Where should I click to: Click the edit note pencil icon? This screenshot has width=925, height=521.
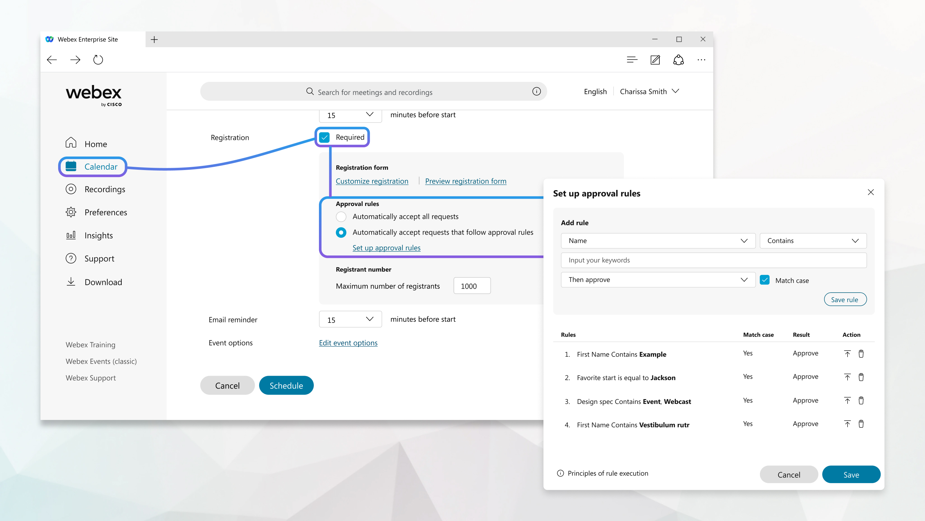click(x=655, y=60)
